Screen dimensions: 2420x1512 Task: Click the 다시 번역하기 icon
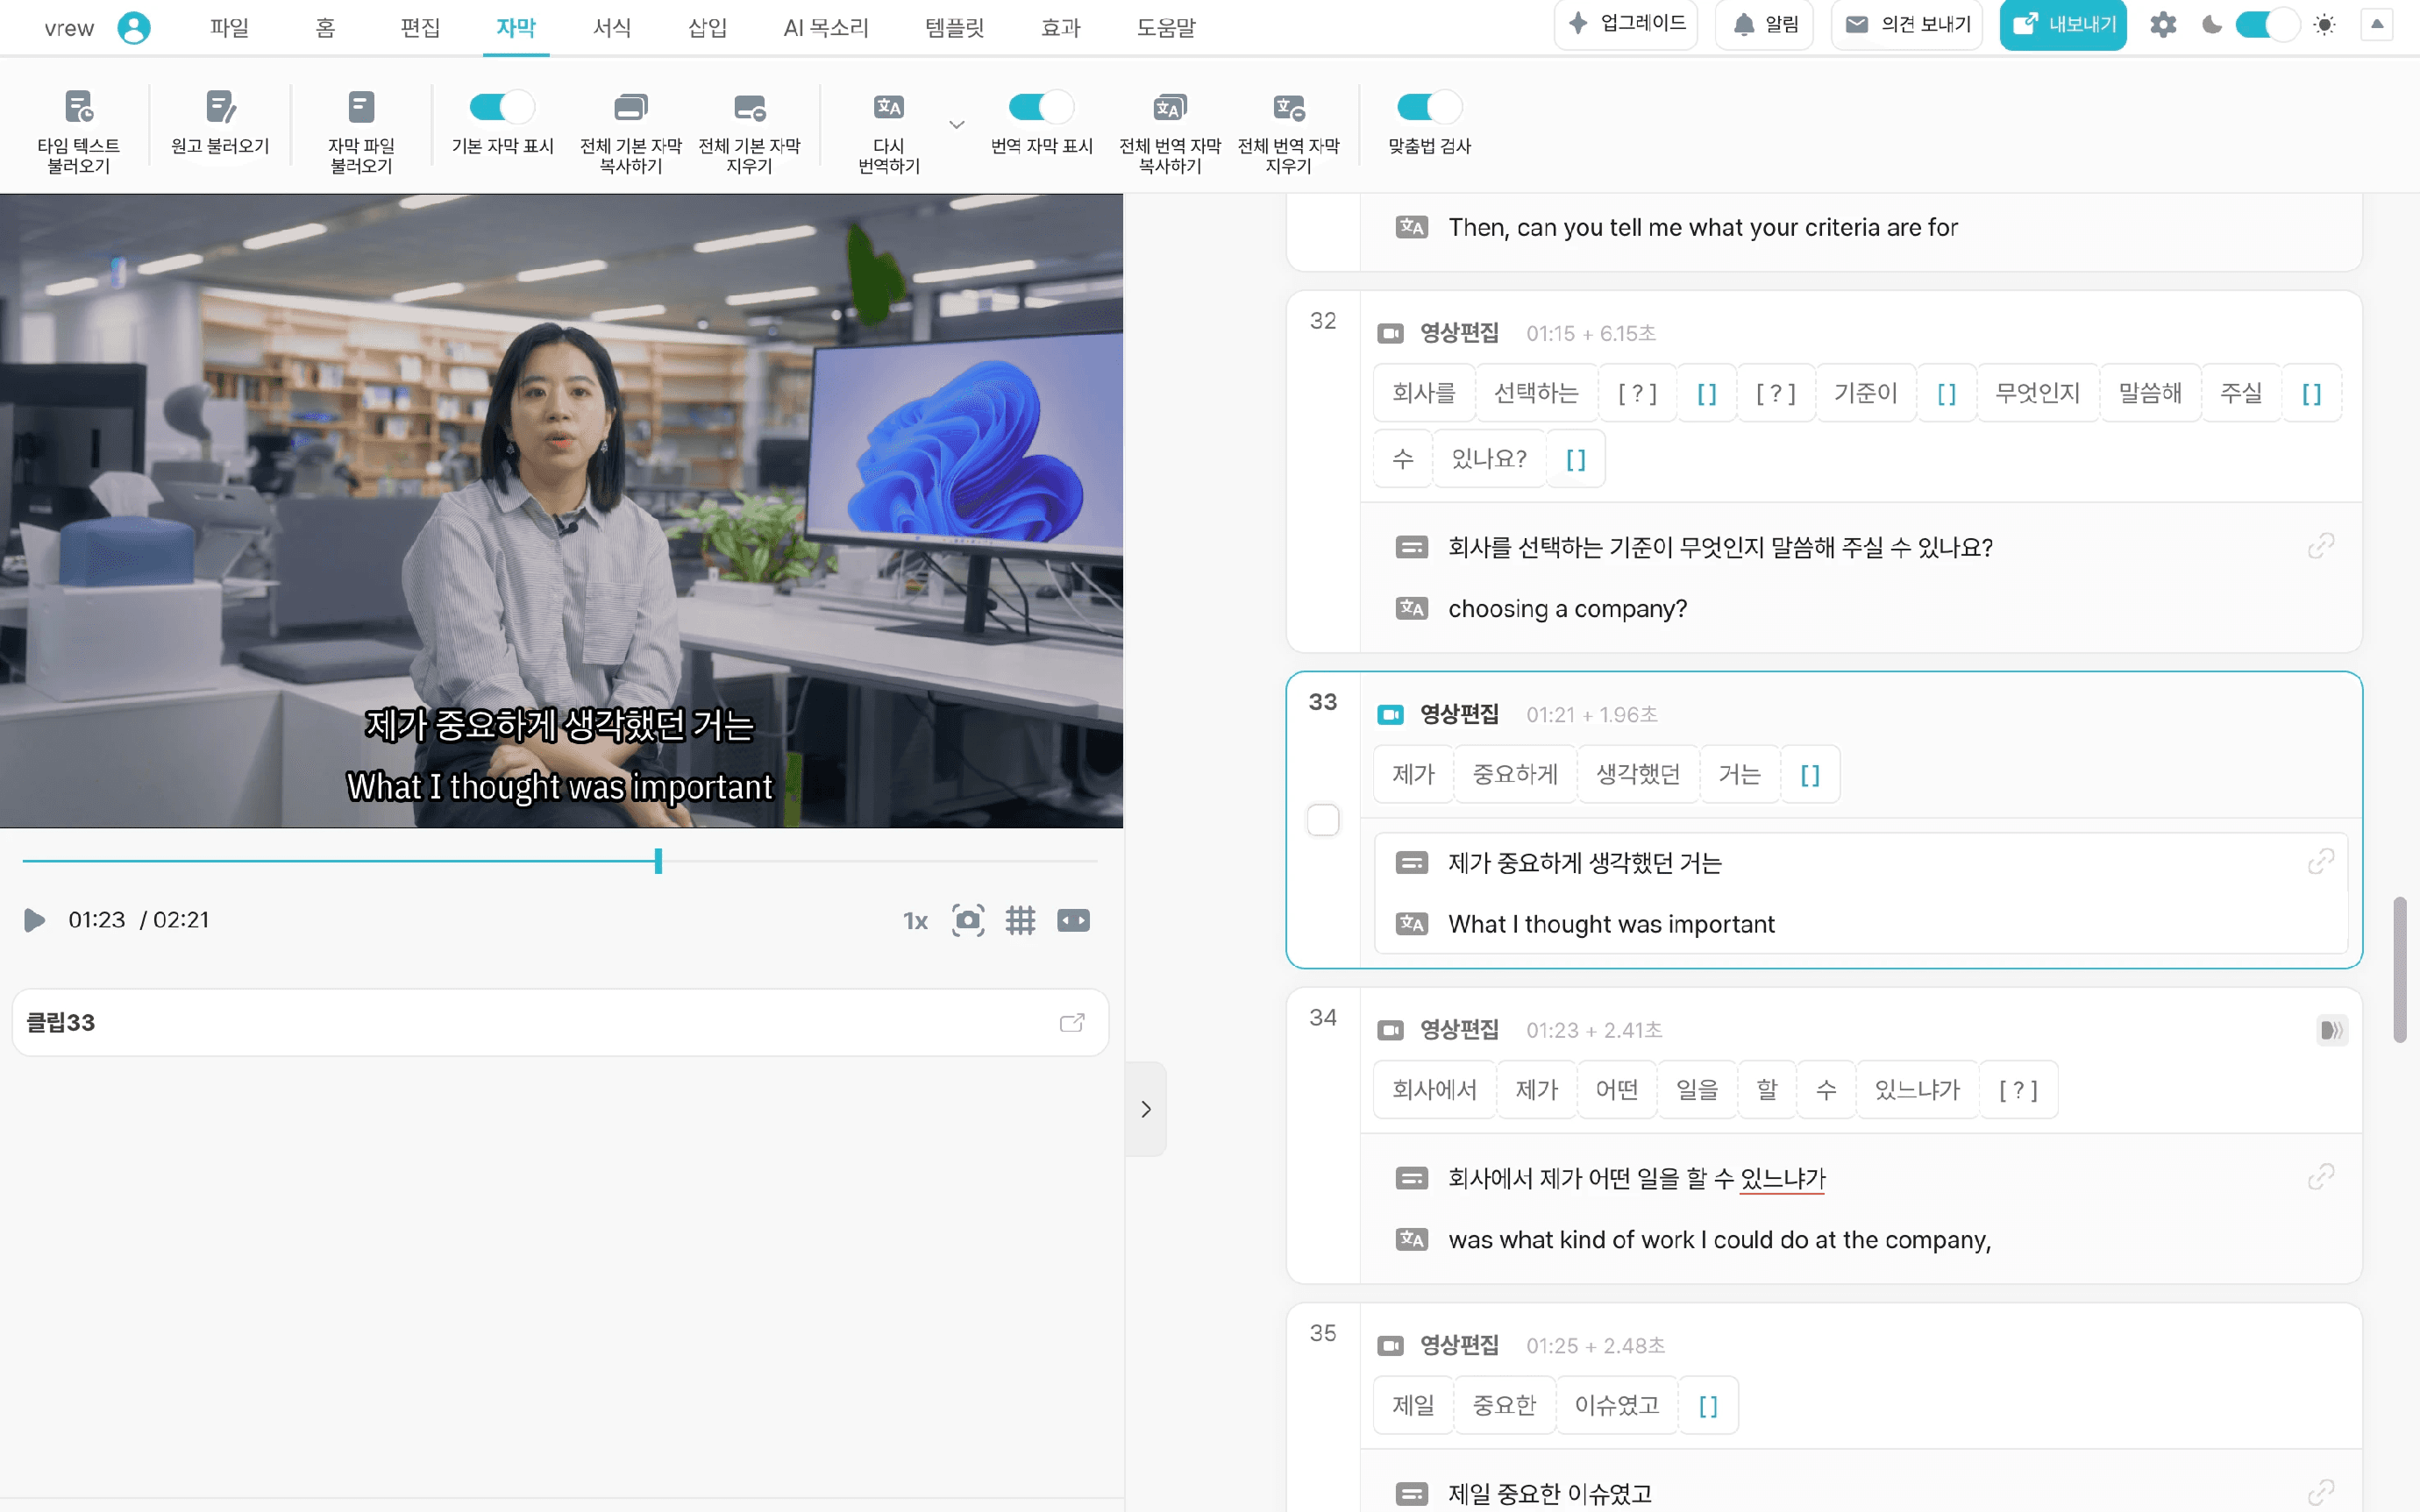tap(888, 107)
